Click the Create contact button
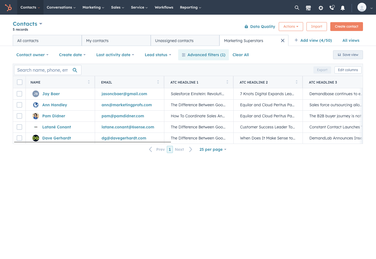Screen dimensions: 376x259 (x=347, y=27)
